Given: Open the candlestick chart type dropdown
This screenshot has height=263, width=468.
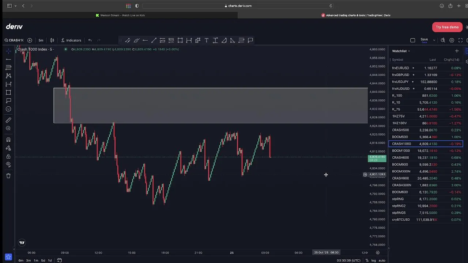Looking at the screenshot, I should (52, 40).
